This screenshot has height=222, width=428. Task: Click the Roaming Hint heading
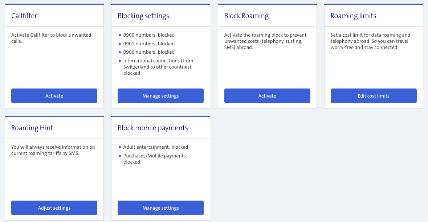point(32,128)
